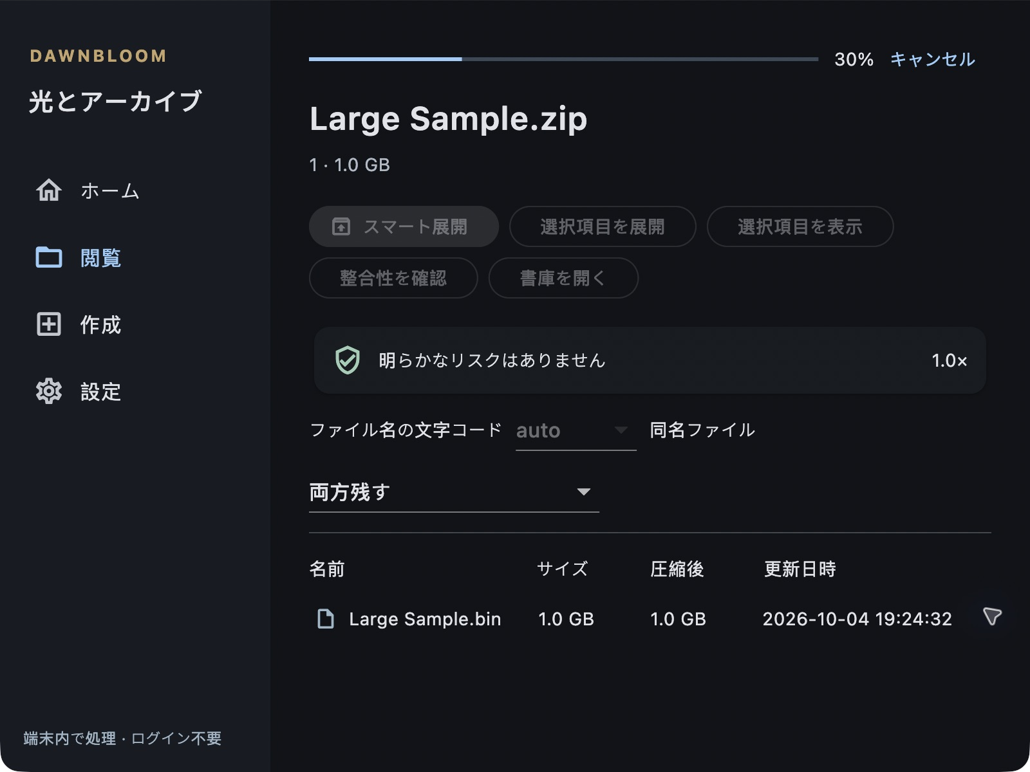Click the green shield check icon

[x=348, y=360]
